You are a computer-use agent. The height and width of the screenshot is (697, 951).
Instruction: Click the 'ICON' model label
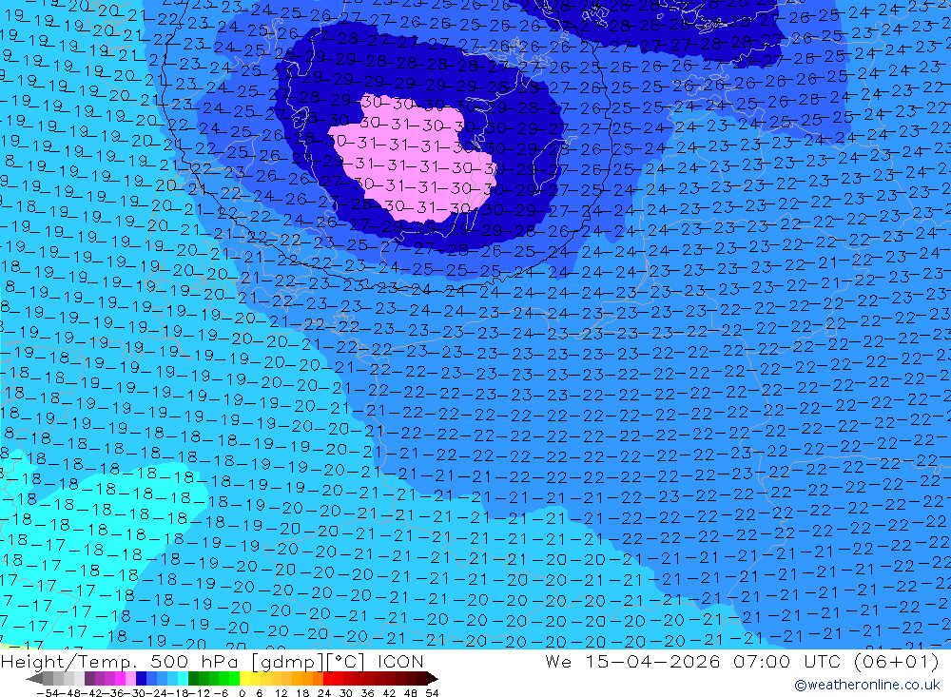400,661
